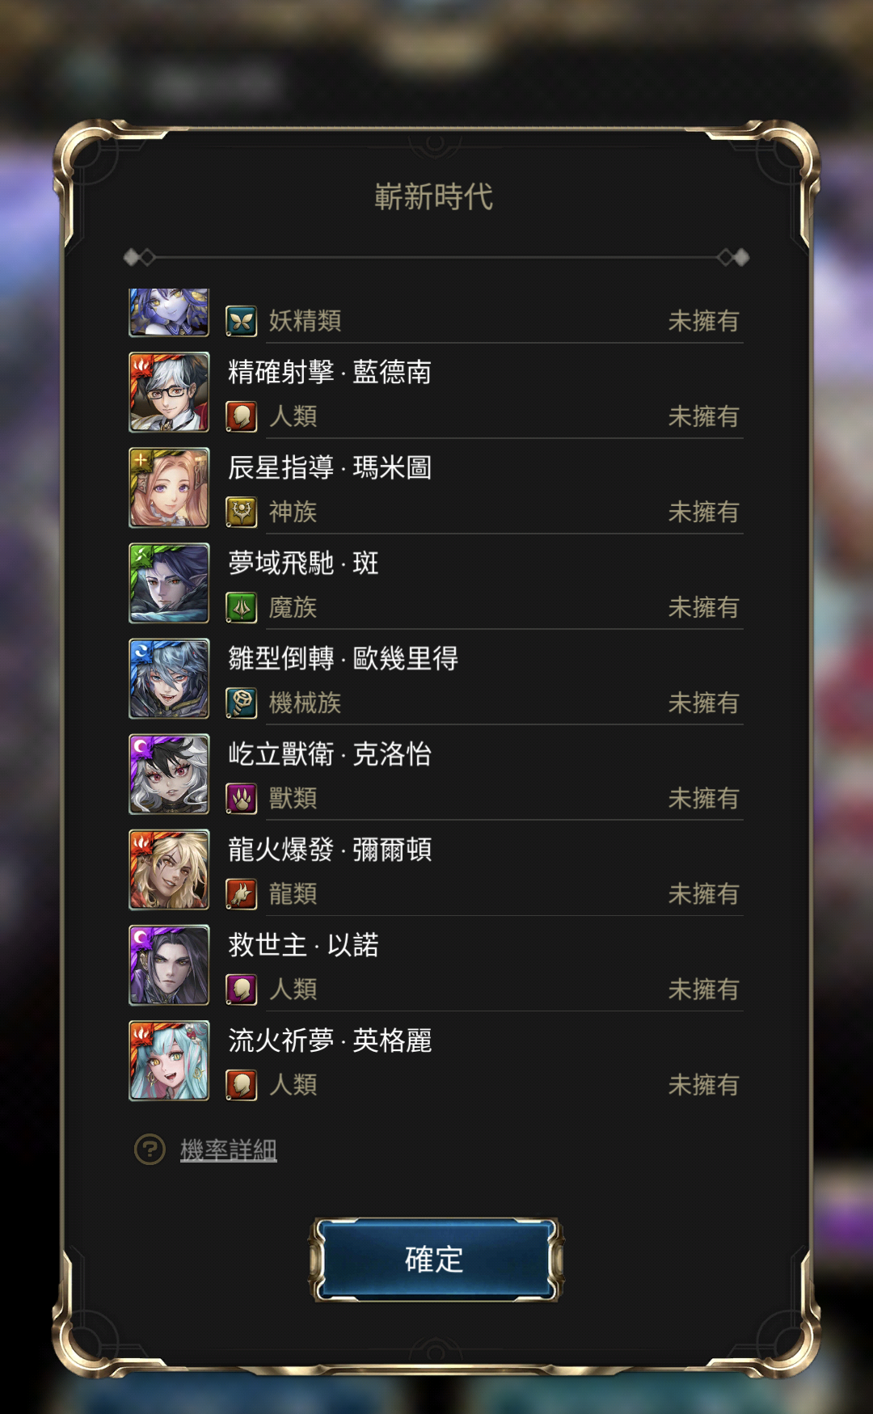
Task: Click the 未擁有 status for 龍火爆發·彌爾頓
Action: pos(703,893)
